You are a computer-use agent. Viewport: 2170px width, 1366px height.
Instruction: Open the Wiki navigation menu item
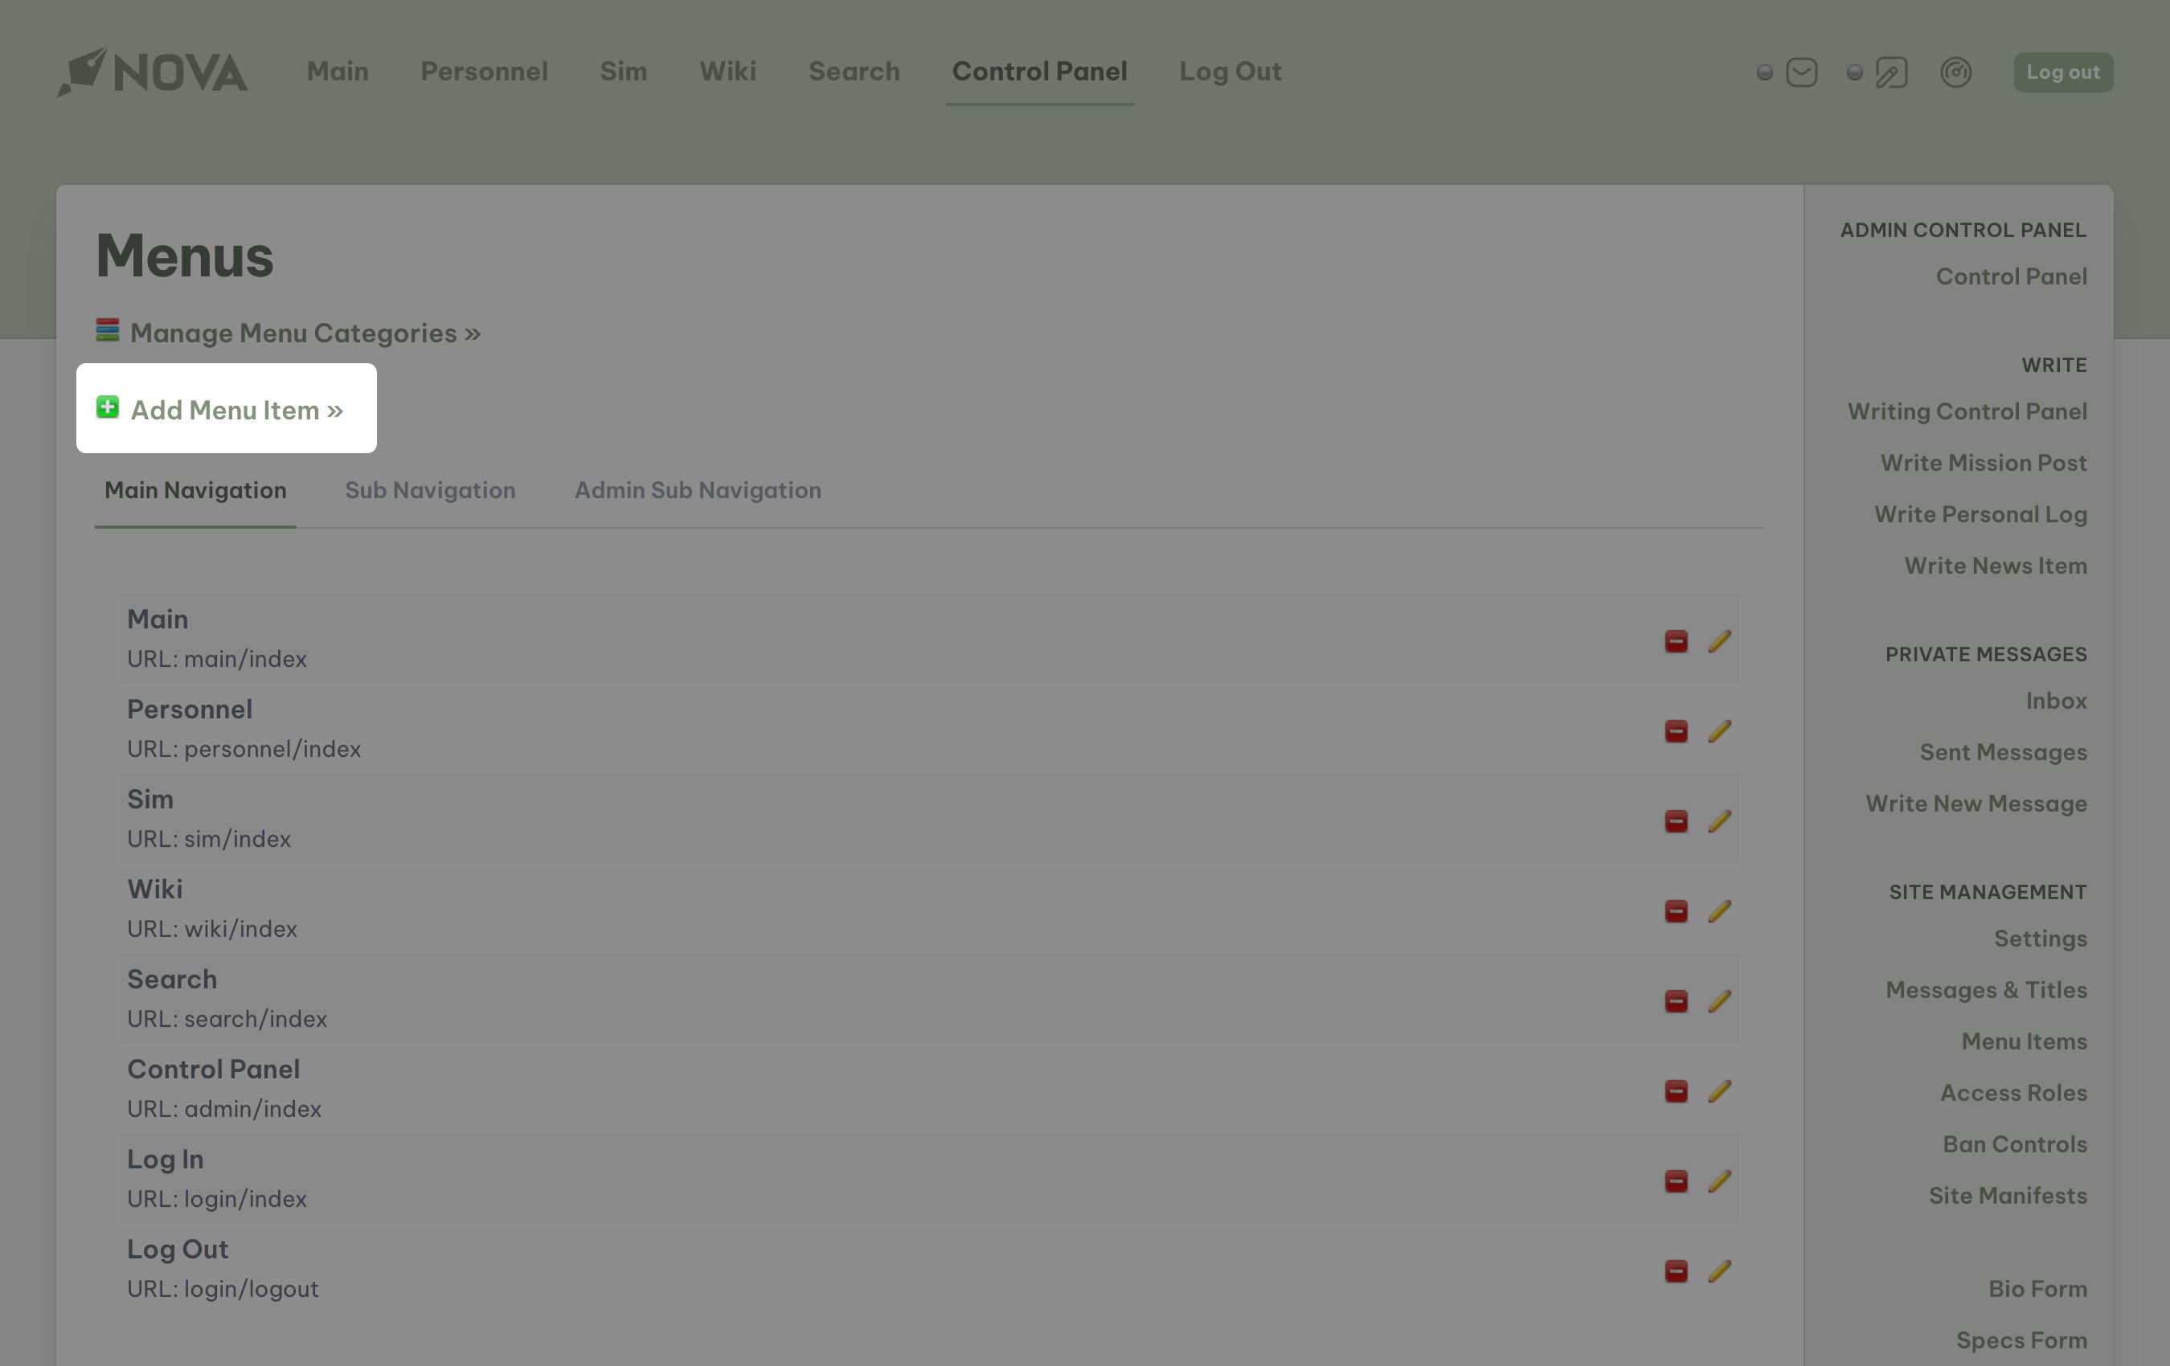727,72
